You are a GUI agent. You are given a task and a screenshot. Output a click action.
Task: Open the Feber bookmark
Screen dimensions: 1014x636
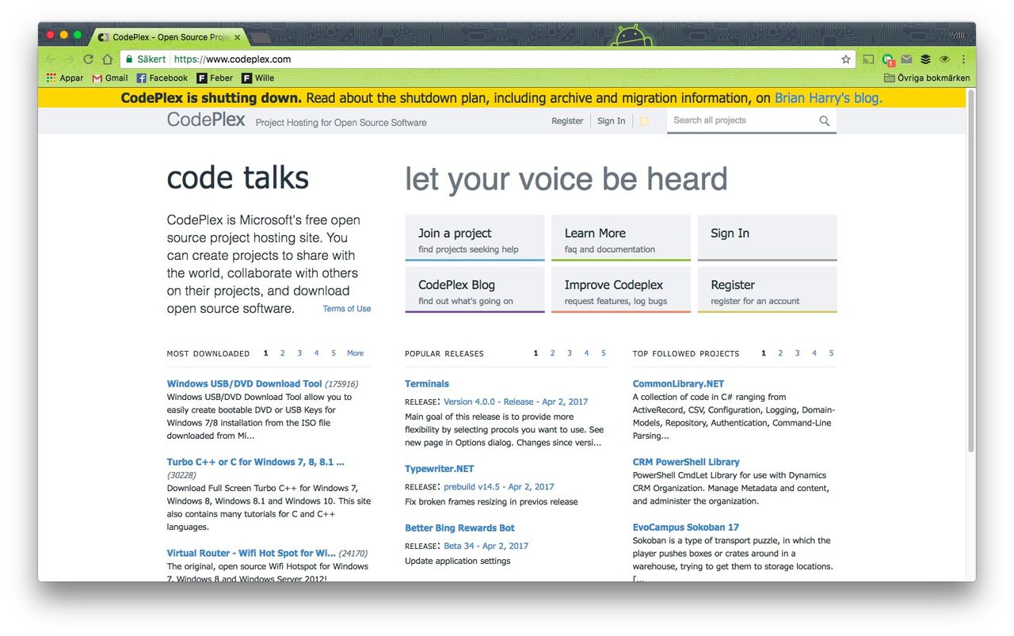[x=215, y=78]
